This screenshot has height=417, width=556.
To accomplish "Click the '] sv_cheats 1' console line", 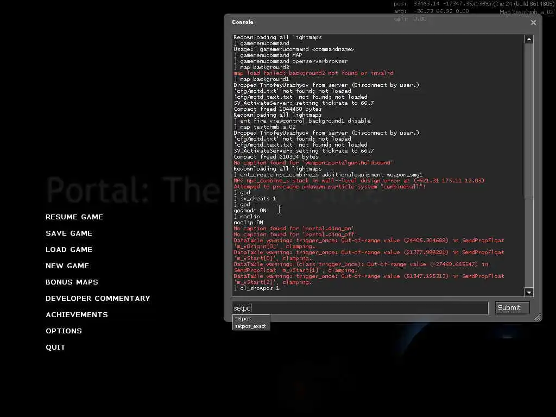I will (255, 199).
